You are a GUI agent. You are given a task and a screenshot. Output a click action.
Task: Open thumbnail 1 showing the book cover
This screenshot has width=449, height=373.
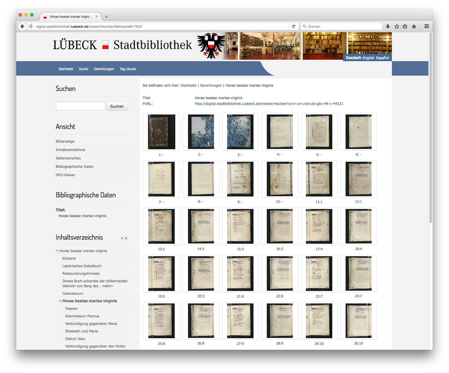[162, 132]
